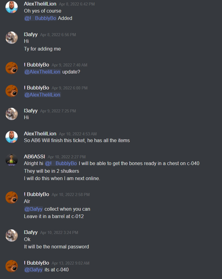Click the AlexThelilLion username on Apr 10 message
Image resolution: width=222 pixels, height=279 pixels.
(40, 134)
